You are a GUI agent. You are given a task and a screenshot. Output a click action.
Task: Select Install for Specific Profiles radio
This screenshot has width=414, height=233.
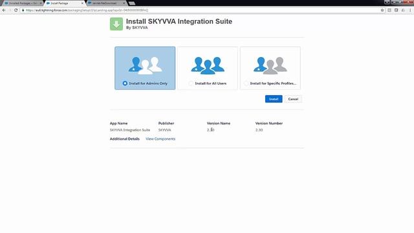pyautogui.click(x=246, y=83)
